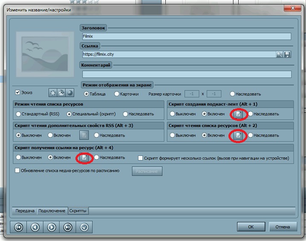Go to the previous item arrow button
This screenshot has width=306, height=241.
point(35,227)
